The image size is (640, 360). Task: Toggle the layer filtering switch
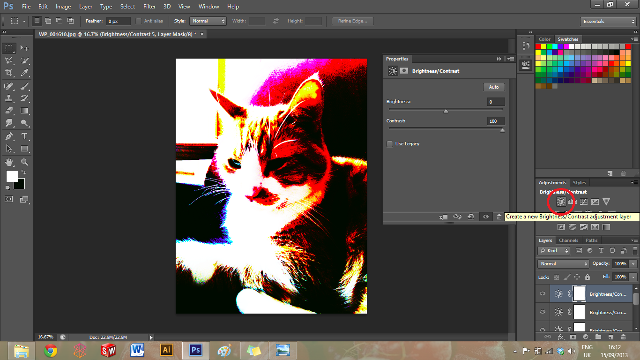(634, 251)
